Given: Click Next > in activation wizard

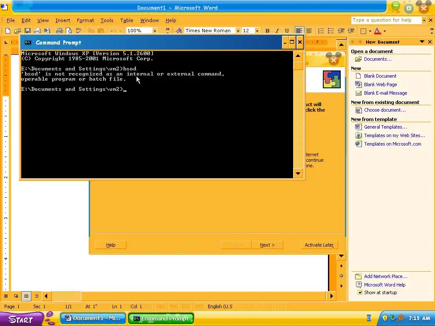Looking at the screenshot, I should pyautogui.click(x=267, y=245).
